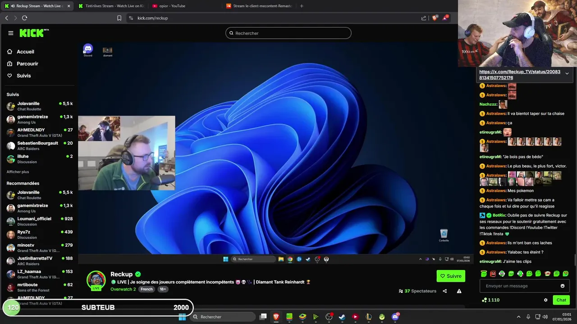Select the angel halo emote
577x324 pixels.
(484, 274)
